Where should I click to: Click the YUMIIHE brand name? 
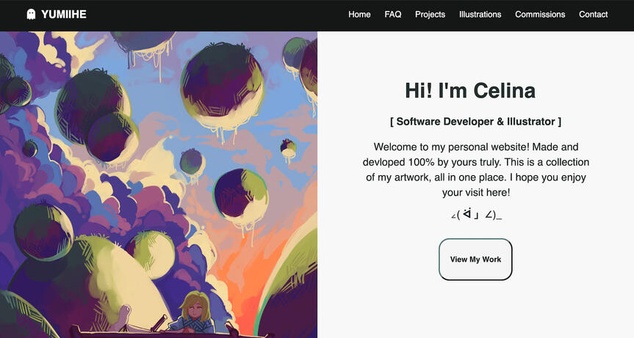click(x=64, y=14)
